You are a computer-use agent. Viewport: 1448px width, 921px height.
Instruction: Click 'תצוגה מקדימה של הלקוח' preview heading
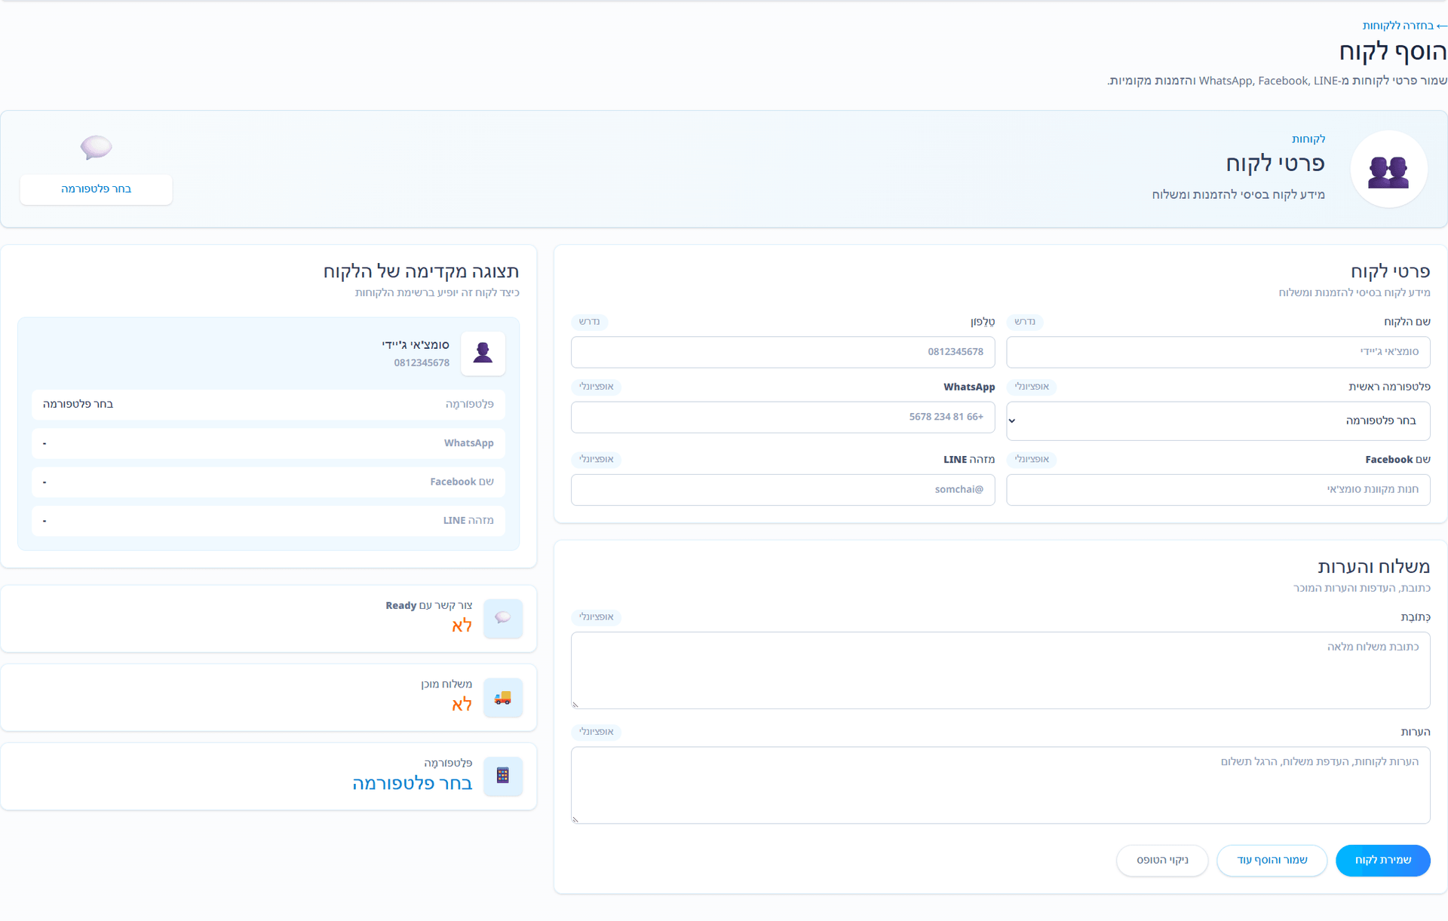[x=421, y=271]
